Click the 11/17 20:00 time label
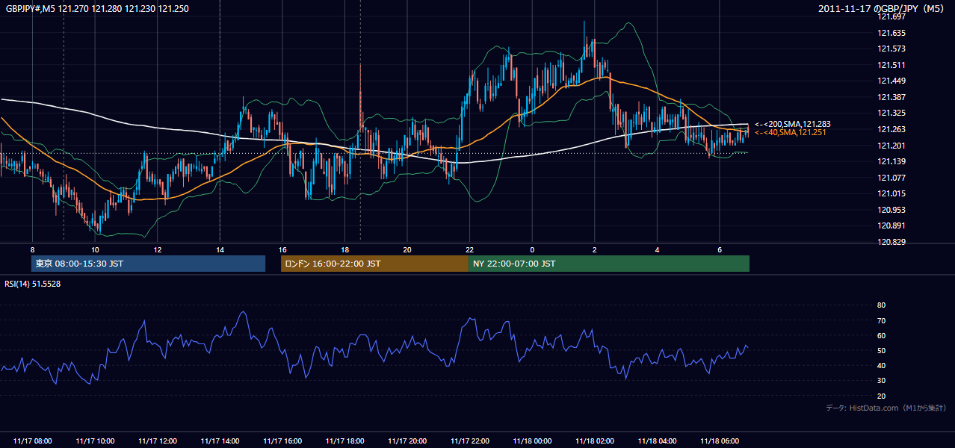 click(407, 441)
